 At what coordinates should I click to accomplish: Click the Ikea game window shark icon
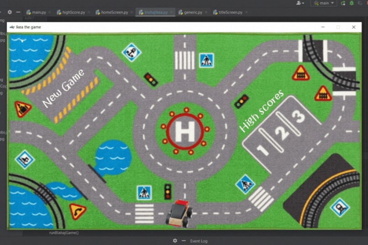tap(12, 27)
